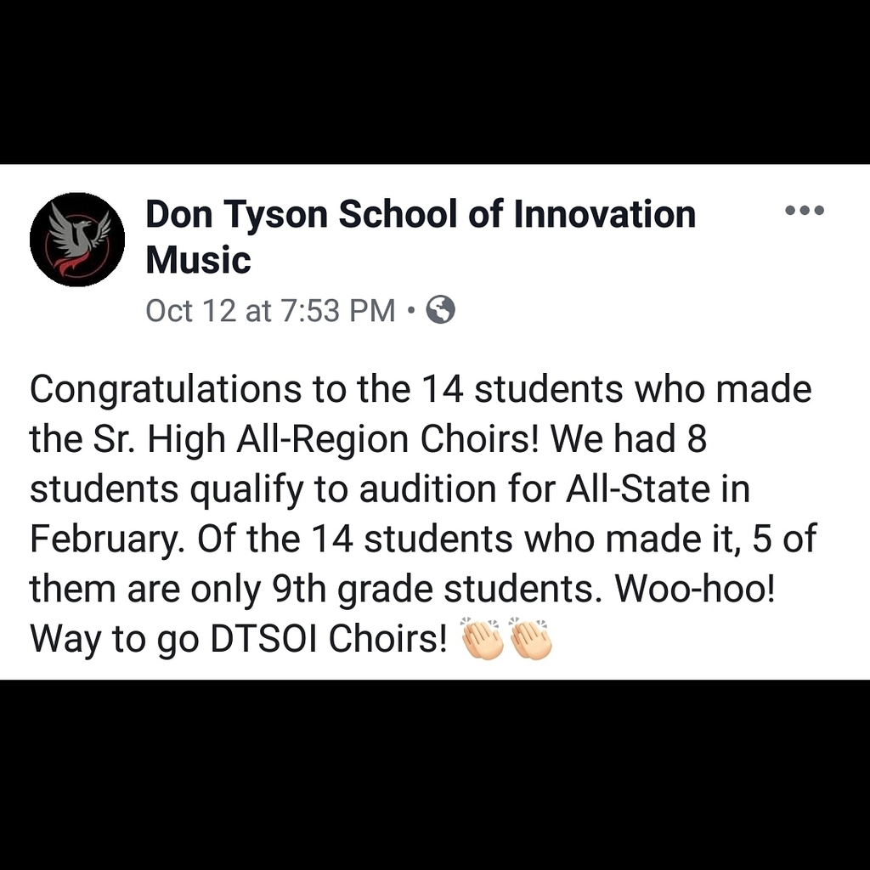Click the phoenix logo profile picture
Image resolution: width=870 pixels, height=870 pixels.
[77, 240]
